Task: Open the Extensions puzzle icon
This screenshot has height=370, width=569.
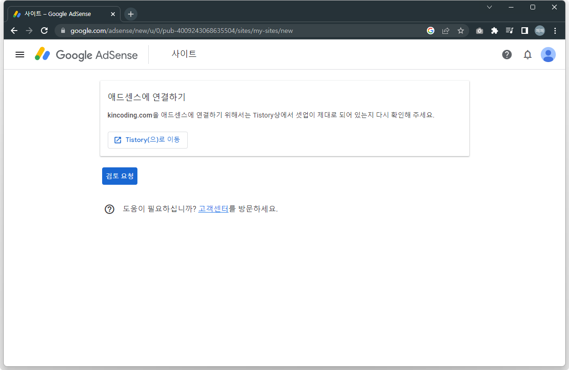Action: tap(494, 31)
